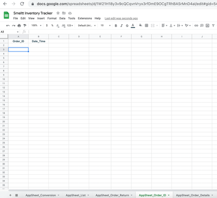
Task: Open the Help menu
Action: click(98, 18)
